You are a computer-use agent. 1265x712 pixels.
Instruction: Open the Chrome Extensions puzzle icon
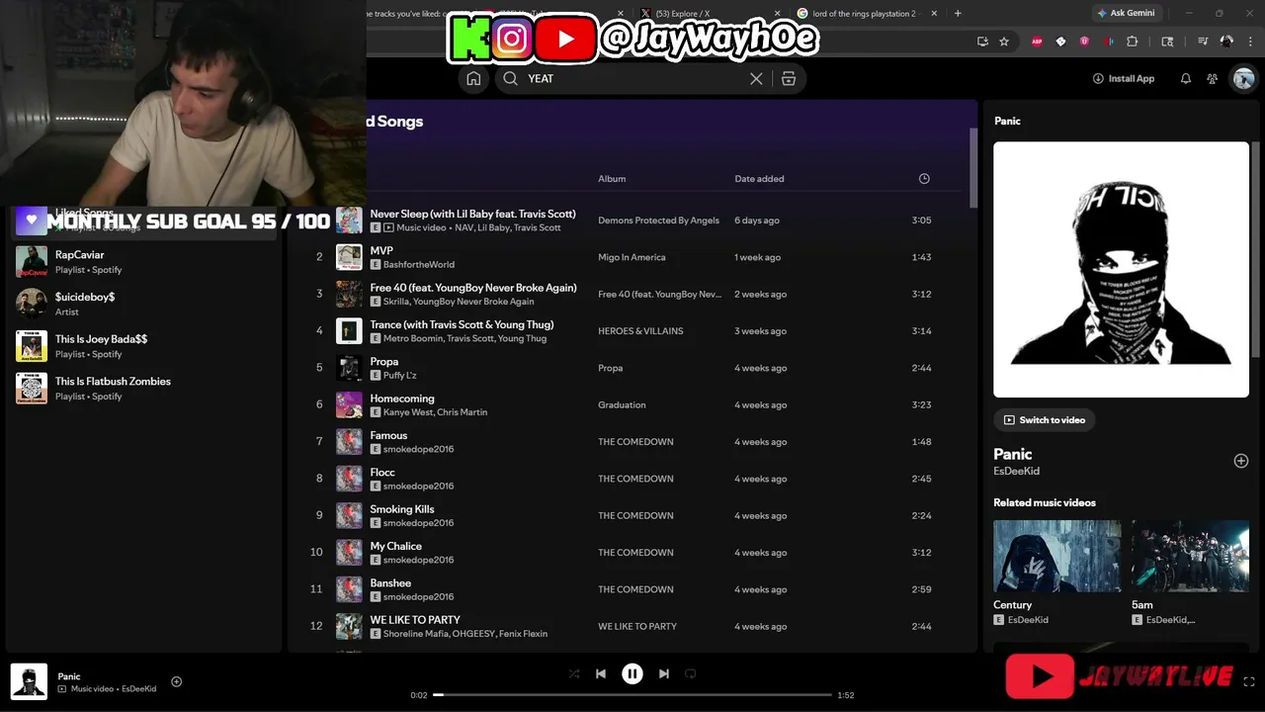pyautogui.click(x=1133, y=42)
